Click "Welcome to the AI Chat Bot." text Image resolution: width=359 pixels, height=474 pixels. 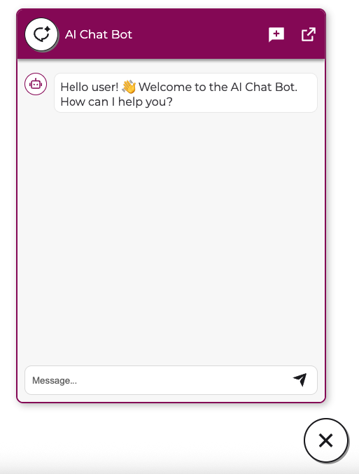[218, 87]
